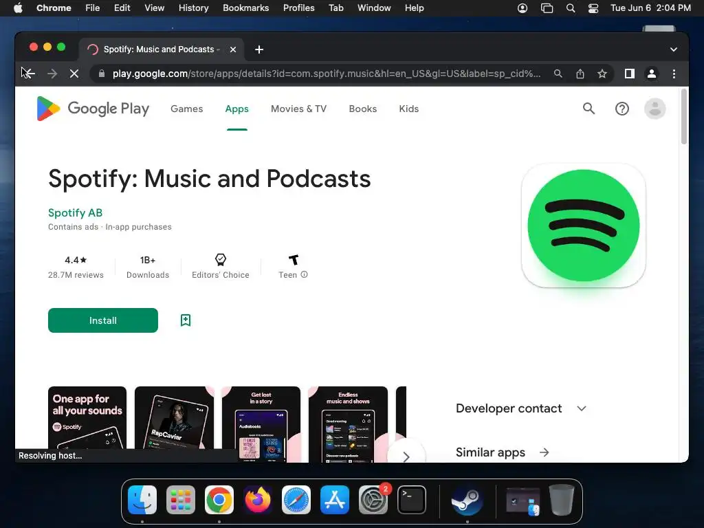Open Steam from the Dock

point(467,500)
